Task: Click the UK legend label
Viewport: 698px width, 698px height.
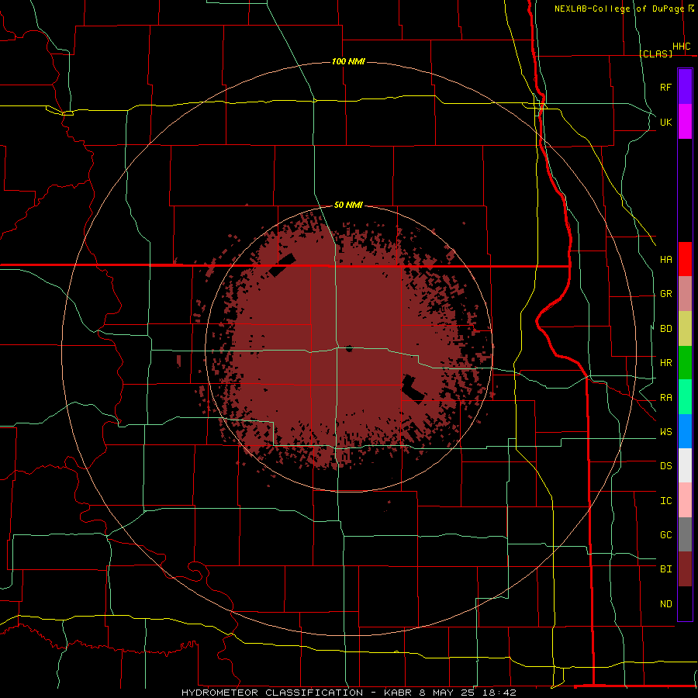Action: [665, 123]
